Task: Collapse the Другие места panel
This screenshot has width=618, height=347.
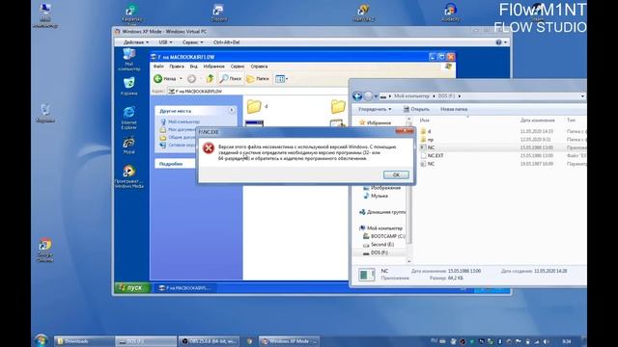Action: click(x=232, y=110)
